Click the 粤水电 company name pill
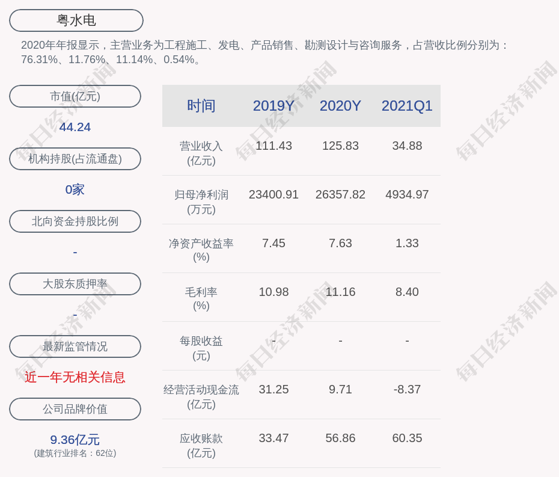Screen dimensions: 559x477 tap(76, 20)
